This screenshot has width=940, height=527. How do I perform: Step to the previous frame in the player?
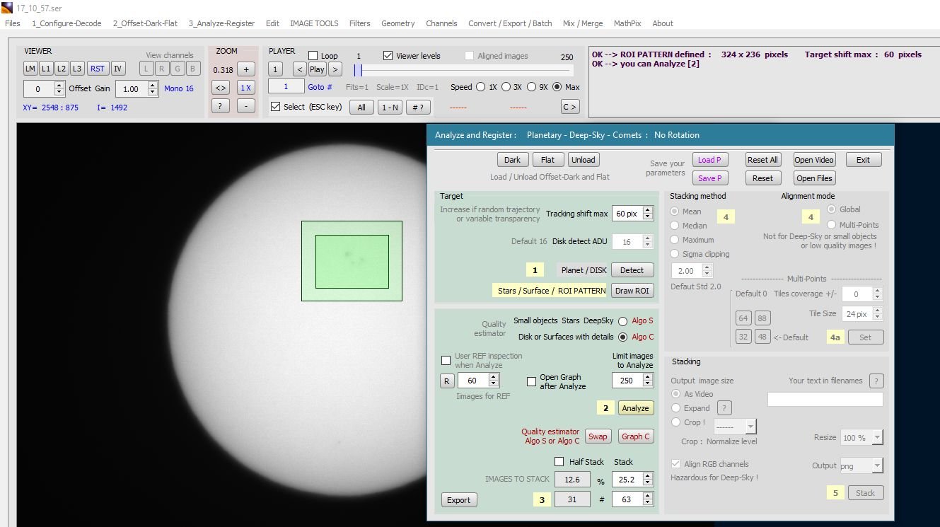(x=300, y=69)
